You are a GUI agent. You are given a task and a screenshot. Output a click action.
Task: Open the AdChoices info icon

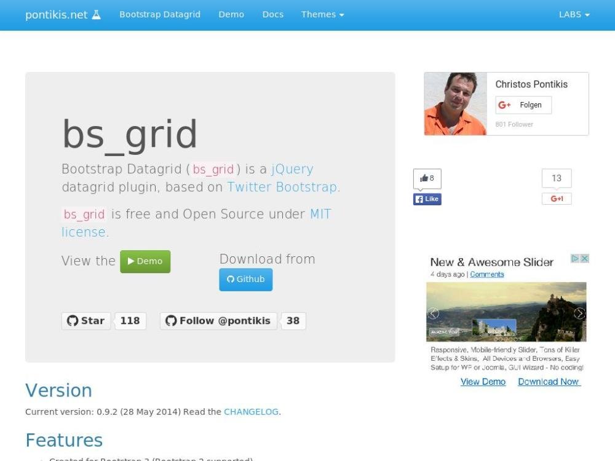click(576, 259)
